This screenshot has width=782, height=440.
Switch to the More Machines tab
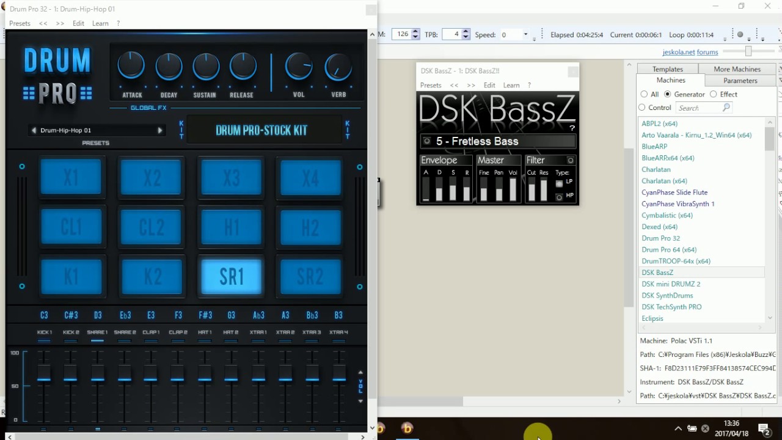737,69
